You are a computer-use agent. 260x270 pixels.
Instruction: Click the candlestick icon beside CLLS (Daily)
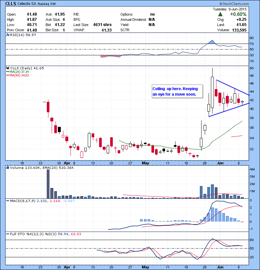pyautogui.click(x=7, y=68)
